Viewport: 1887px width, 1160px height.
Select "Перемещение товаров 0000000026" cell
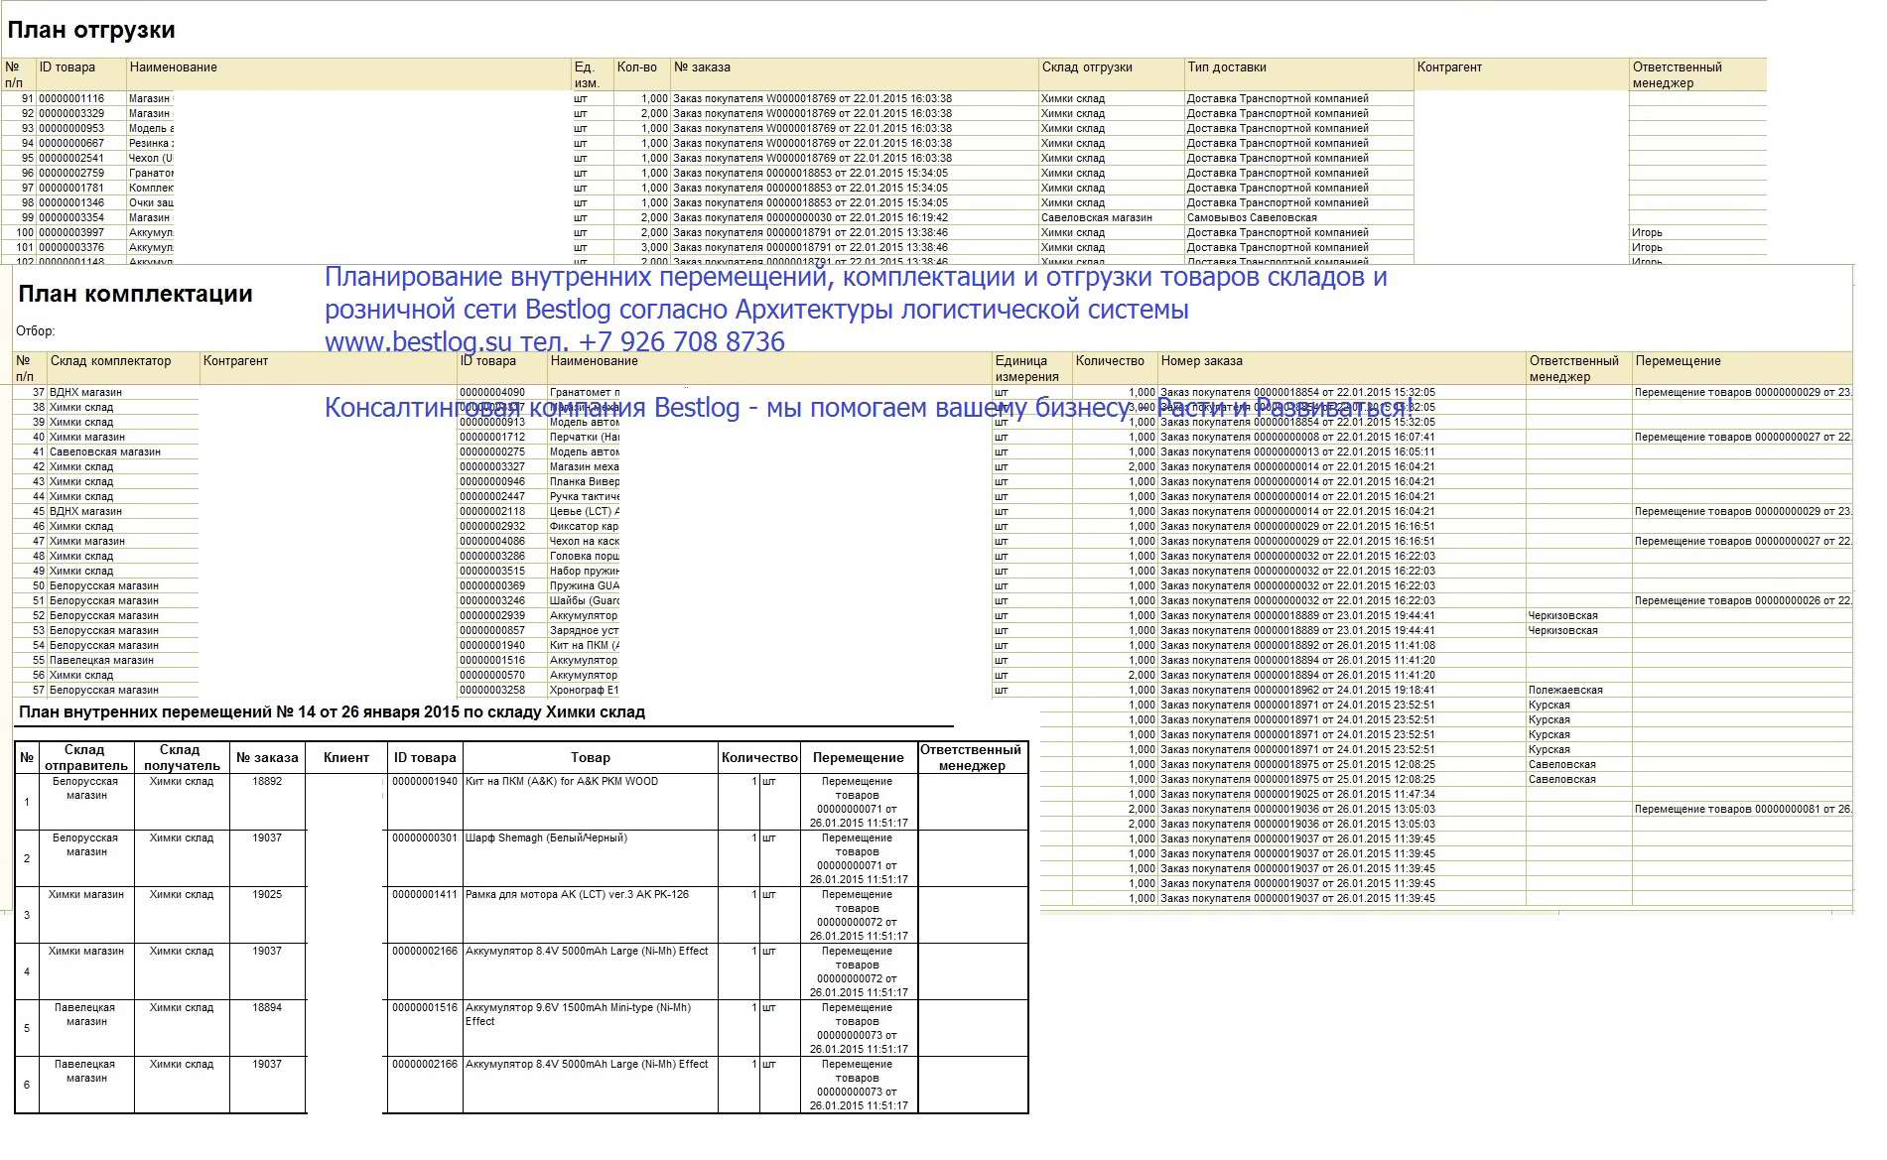tap(1742, 601)
